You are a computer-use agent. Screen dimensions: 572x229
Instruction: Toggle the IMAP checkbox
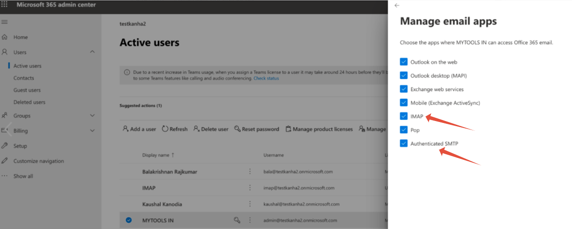point(404,116)
